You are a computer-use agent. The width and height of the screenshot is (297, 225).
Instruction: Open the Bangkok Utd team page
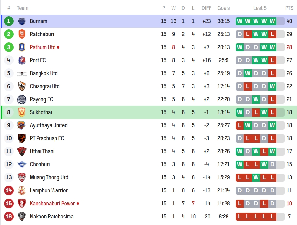[44, 73]
